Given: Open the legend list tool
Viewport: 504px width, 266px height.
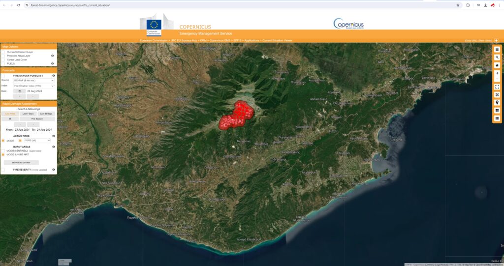Looking at the screenshot, I should tap(497, 118).
